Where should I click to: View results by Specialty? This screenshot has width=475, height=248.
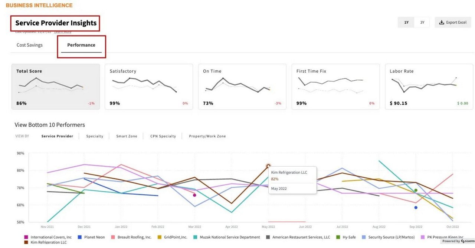pos(95,136)
